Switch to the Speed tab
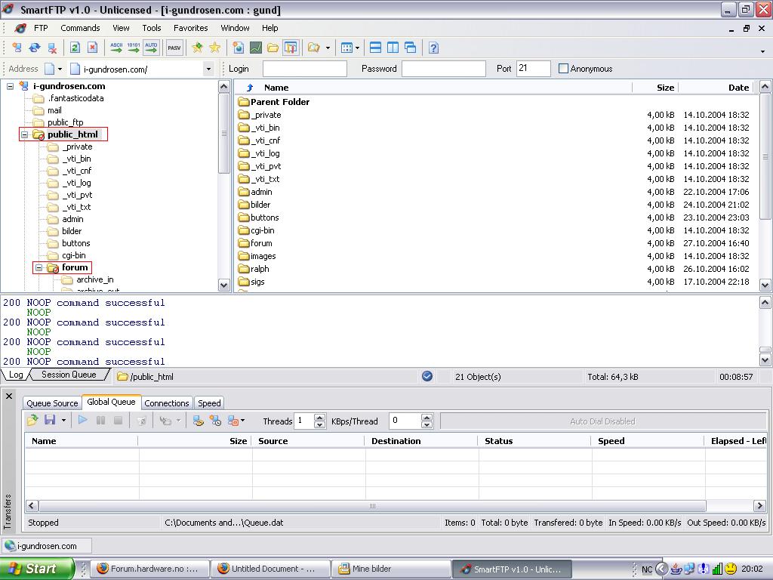The image size is (773, 580). [209, 403]
